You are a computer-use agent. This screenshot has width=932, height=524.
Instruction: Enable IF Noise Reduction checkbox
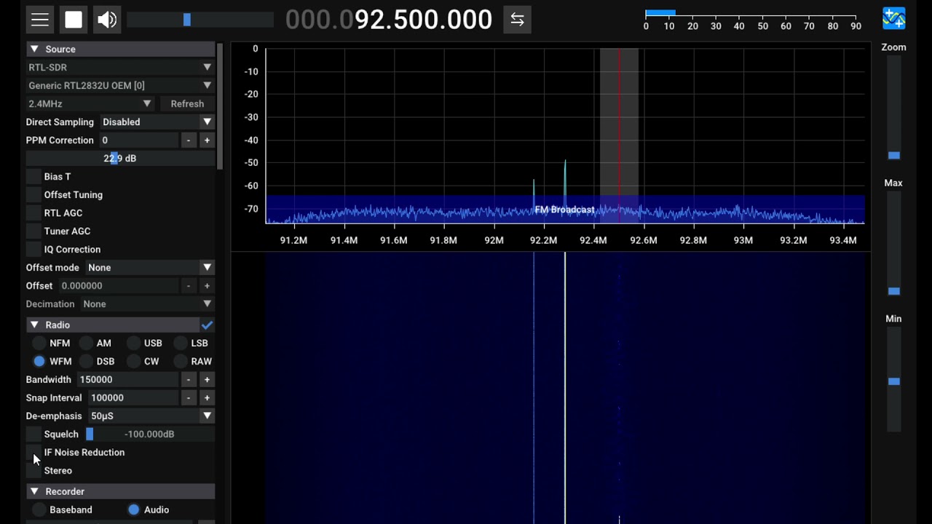click(x=33, y=452)
